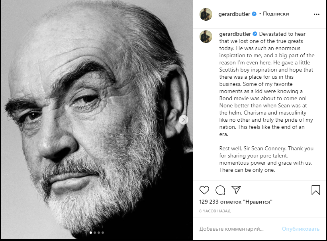
Task: Click the header profile avatar of gerardbutler
Action: point(206,14)
